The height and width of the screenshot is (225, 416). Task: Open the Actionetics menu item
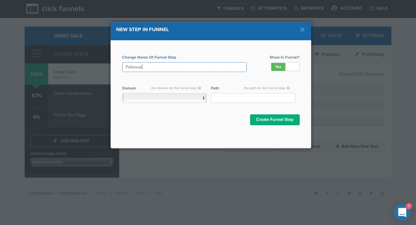(x=269, y=8)
